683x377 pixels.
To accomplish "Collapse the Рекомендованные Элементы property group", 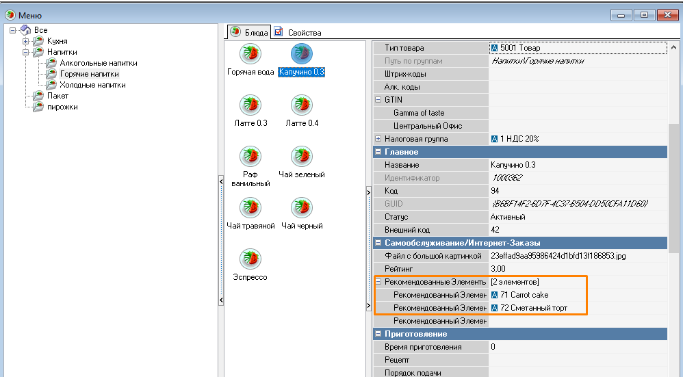I will coord(378,282).
